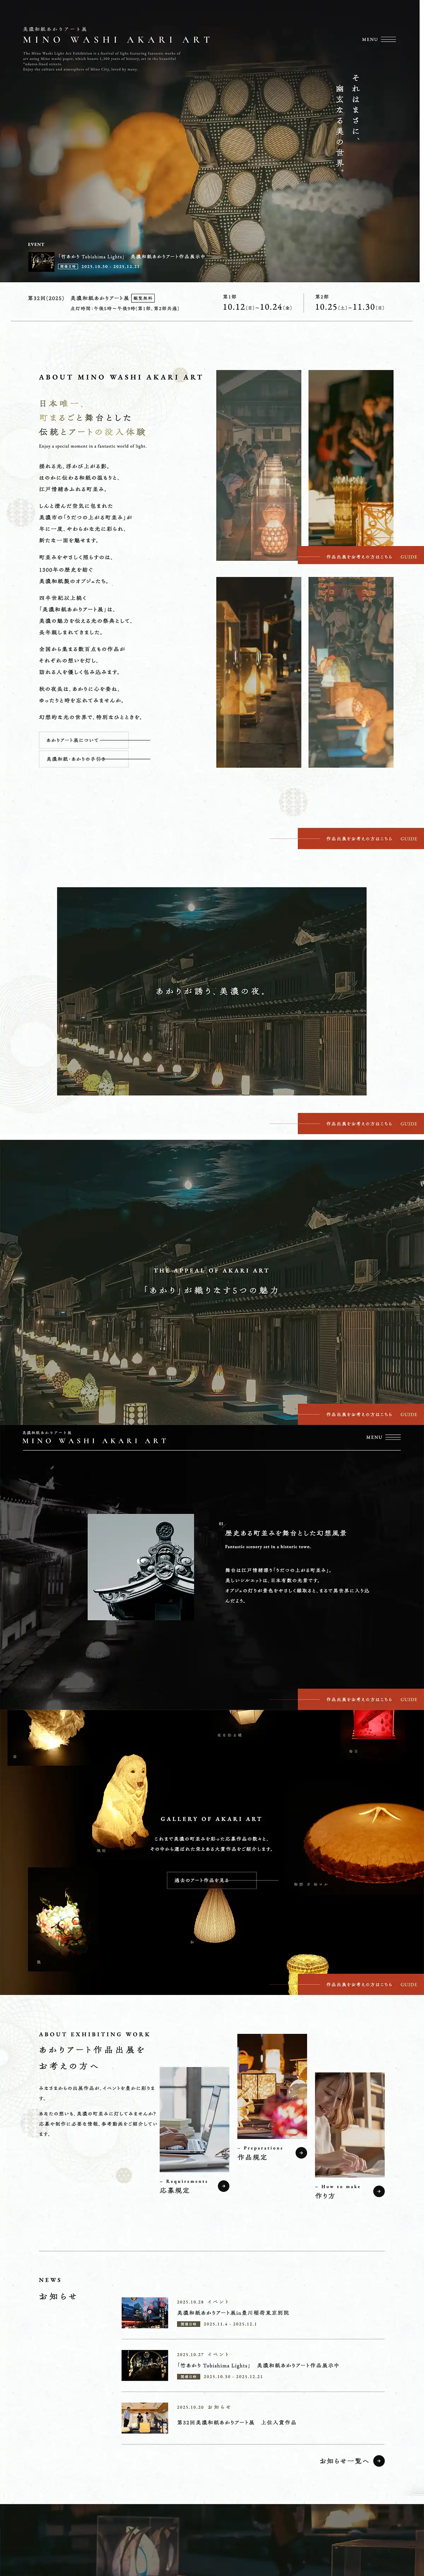Click the 美濃和紙・あかりの手引き button
The width and height of the screenshot is (424, 2576).
[84, 759]
